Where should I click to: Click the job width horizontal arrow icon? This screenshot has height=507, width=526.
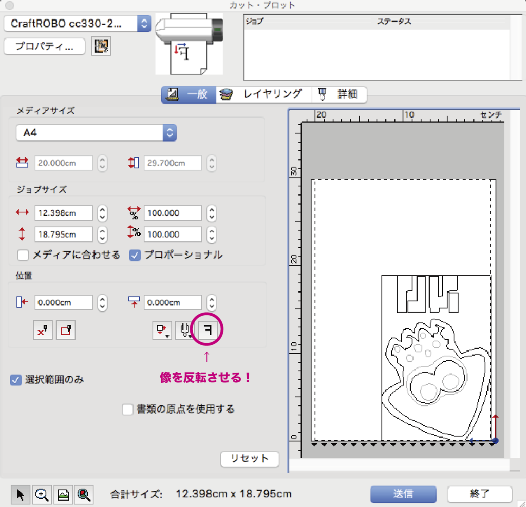[x=23, y=212]
